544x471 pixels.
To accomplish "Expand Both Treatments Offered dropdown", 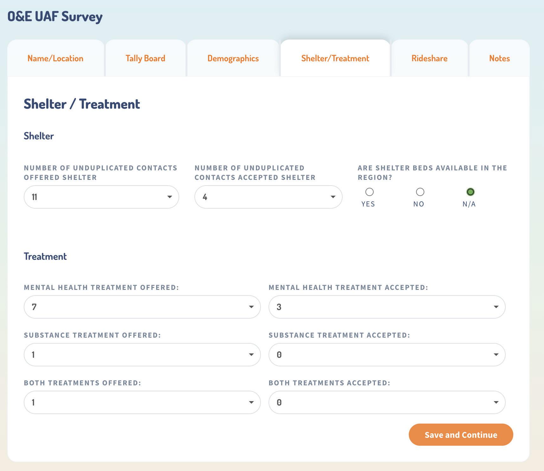I will click(142, 402).
